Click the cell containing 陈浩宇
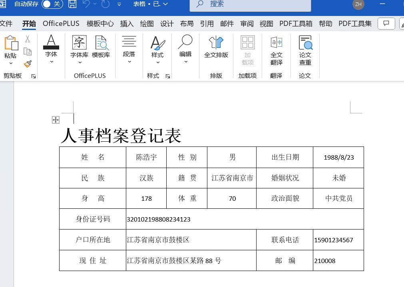The width and height of the screenshot is (404, 287). pyautogui.click(x=146, y=157)
